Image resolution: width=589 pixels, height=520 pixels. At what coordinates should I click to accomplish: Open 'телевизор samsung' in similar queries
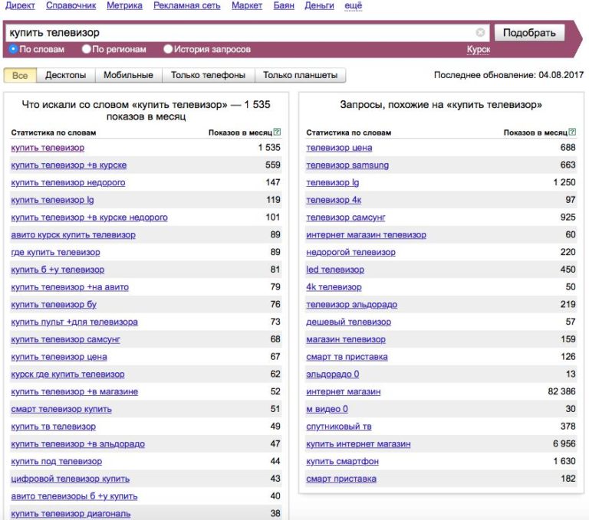pos(347,165)
